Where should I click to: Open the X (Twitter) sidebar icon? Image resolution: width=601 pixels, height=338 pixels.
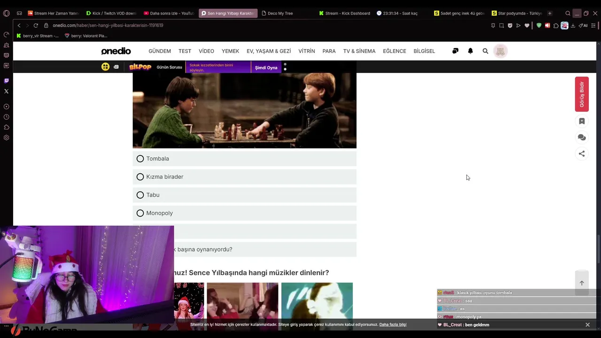(x=6, y=91)
